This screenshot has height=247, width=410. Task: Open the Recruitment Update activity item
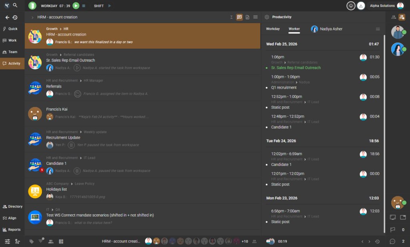click(x=63, y=137)
